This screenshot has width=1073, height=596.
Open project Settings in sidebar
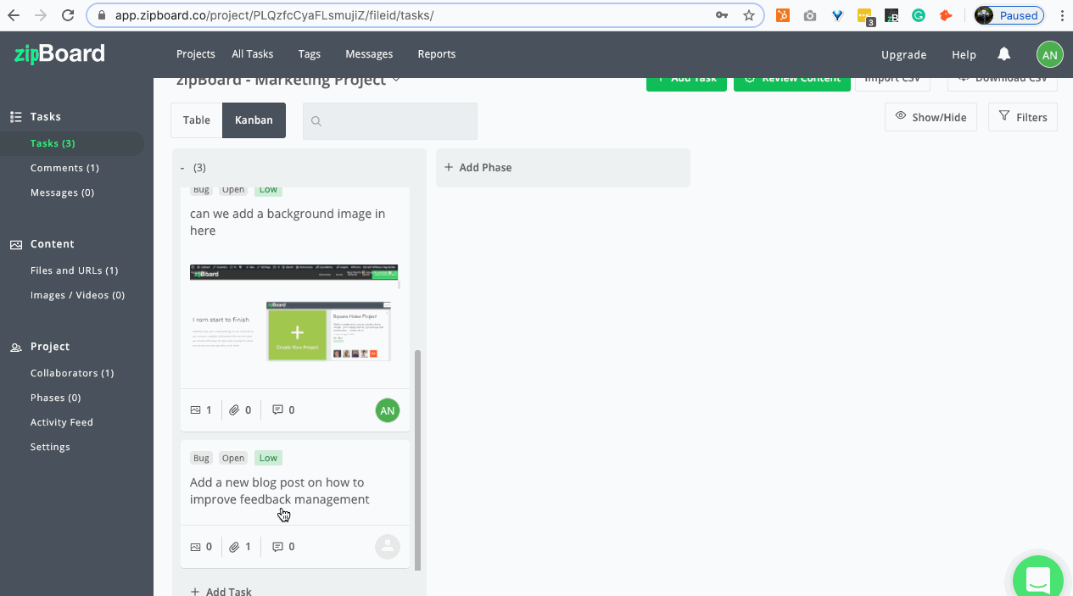tap(50, 447)
